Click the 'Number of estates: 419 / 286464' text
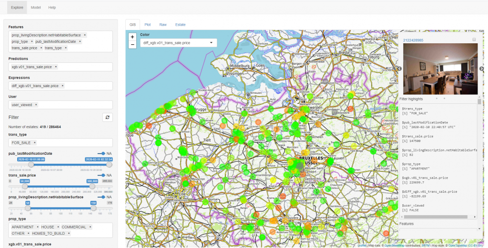Image resolution: width=488 pixels, height=248 pixels. [34, 127]
